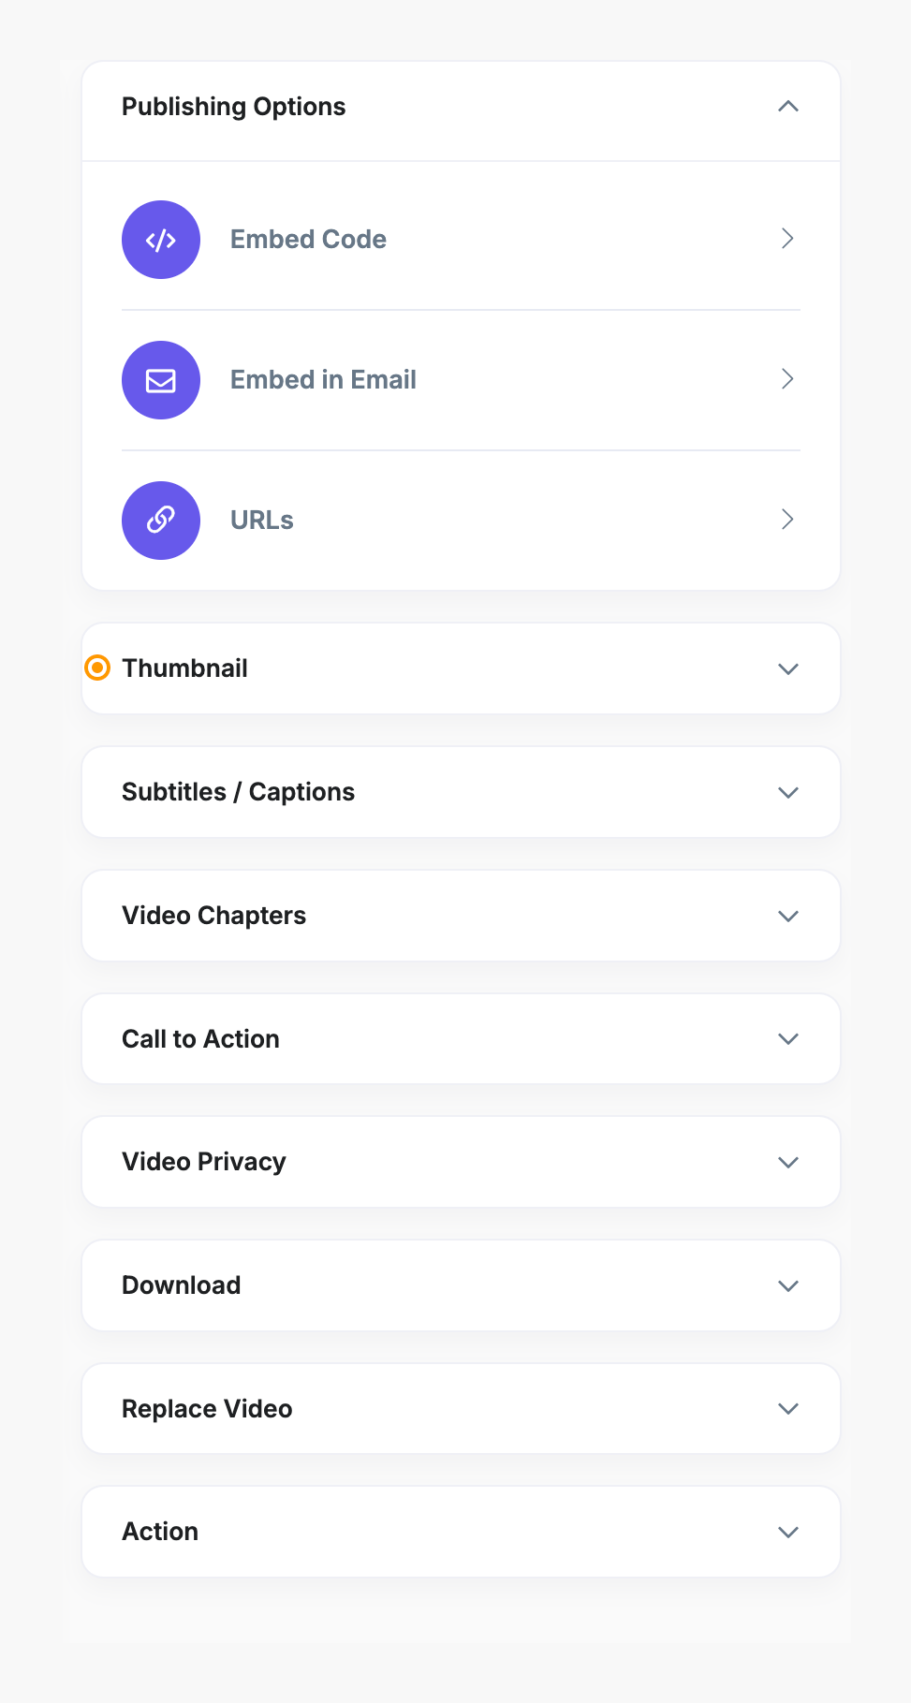This screenshot has width=911, height=1703.
Task: Click the Embed in Email envelope icon
Action: tap(160, 380)
